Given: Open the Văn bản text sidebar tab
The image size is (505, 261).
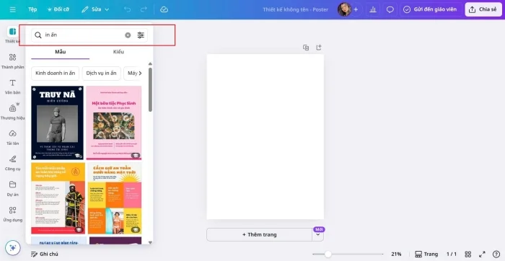Looking at the screenshot, I should tap(12, 87).
